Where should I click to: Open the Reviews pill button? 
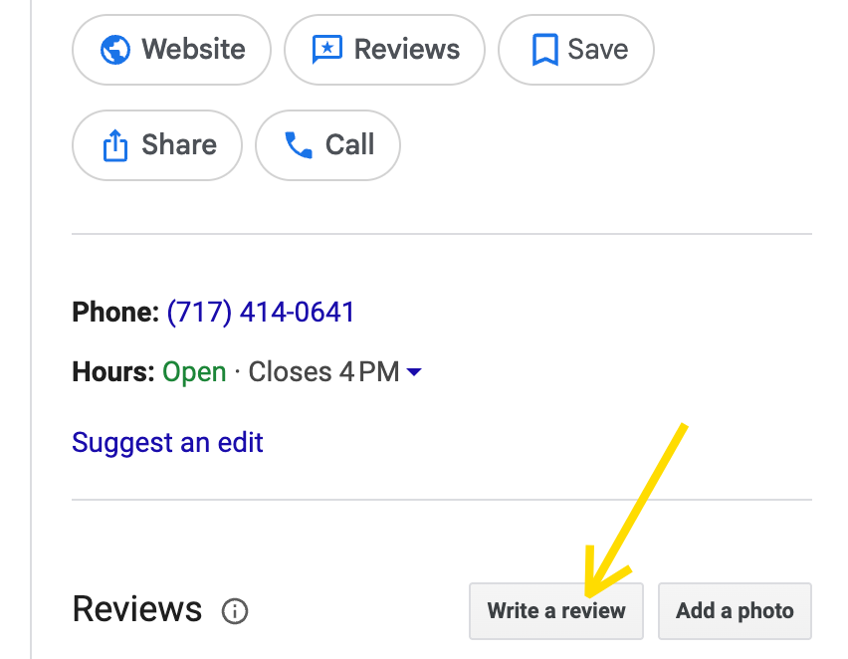pyautogui.click(x=384, y=50)
